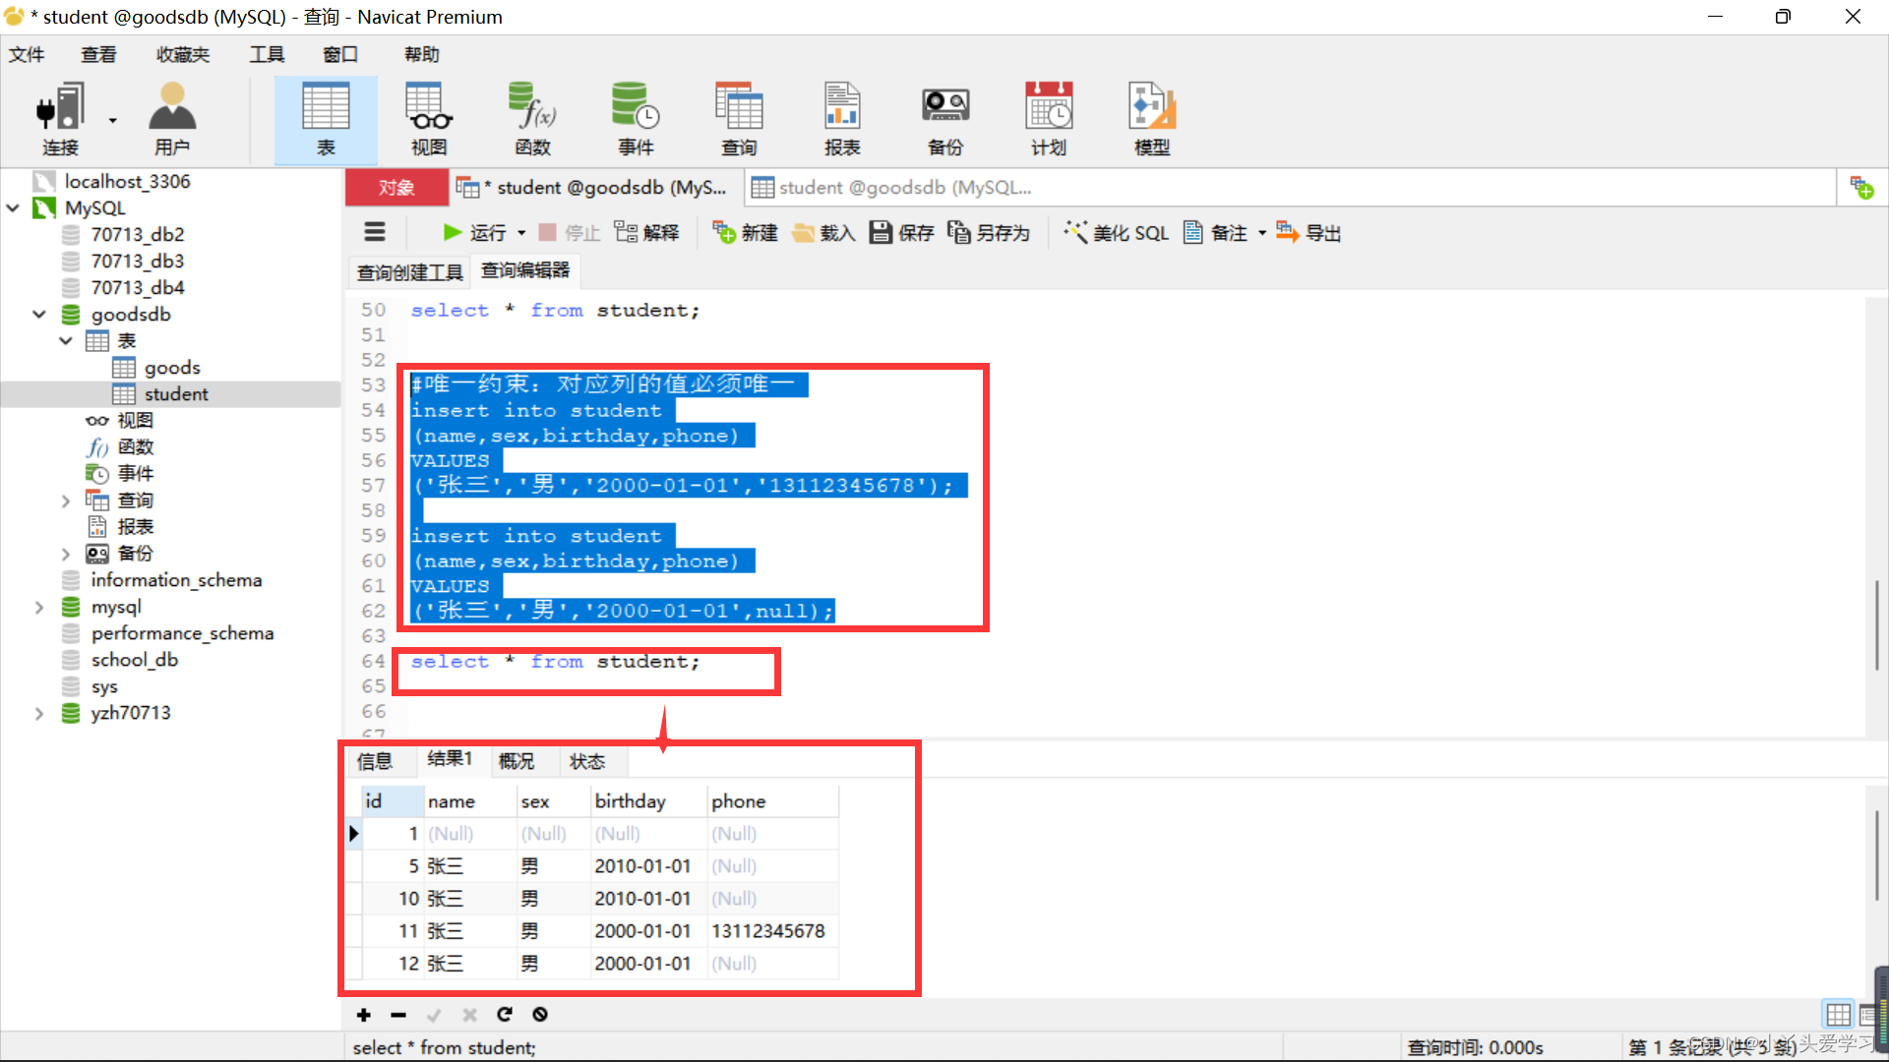1889x1062 pixels.
Task: Open the 运行 dropdown arrow
Action: (521, 233)
